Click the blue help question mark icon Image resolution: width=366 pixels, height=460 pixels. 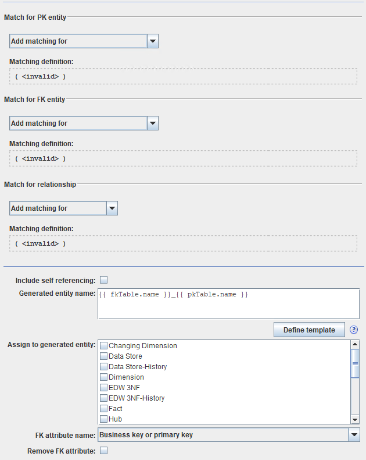pyautogui.click(x=354, y=330)
